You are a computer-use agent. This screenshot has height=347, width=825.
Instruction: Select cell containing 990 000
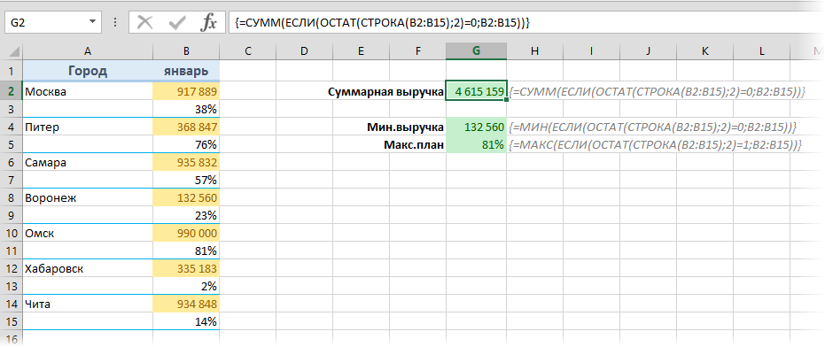click(x=186, y=233)
